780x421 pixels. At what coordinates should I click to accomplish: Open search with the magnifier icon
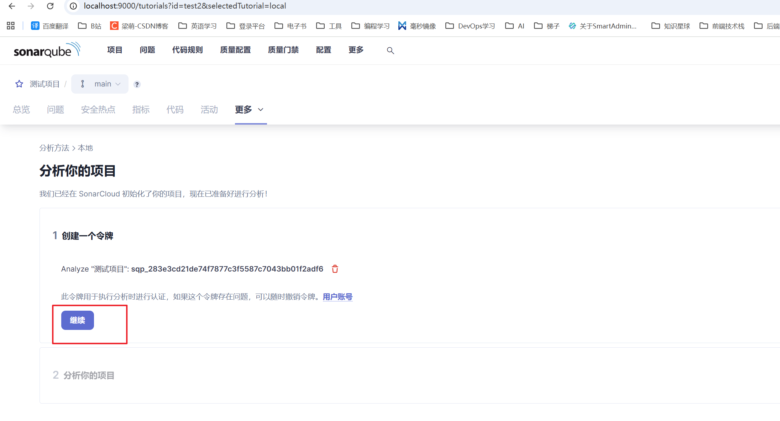tap(391, 51)
